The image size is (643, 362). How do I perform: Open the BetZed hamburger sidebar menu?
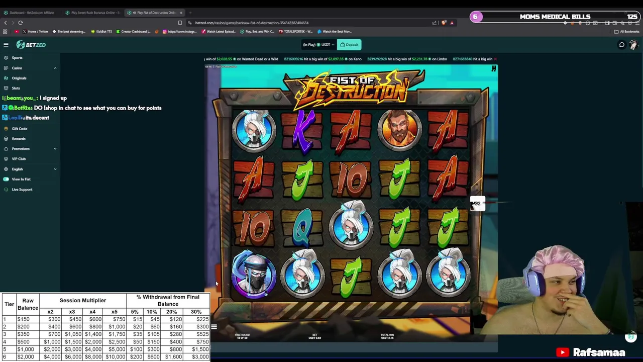(6, 45)
